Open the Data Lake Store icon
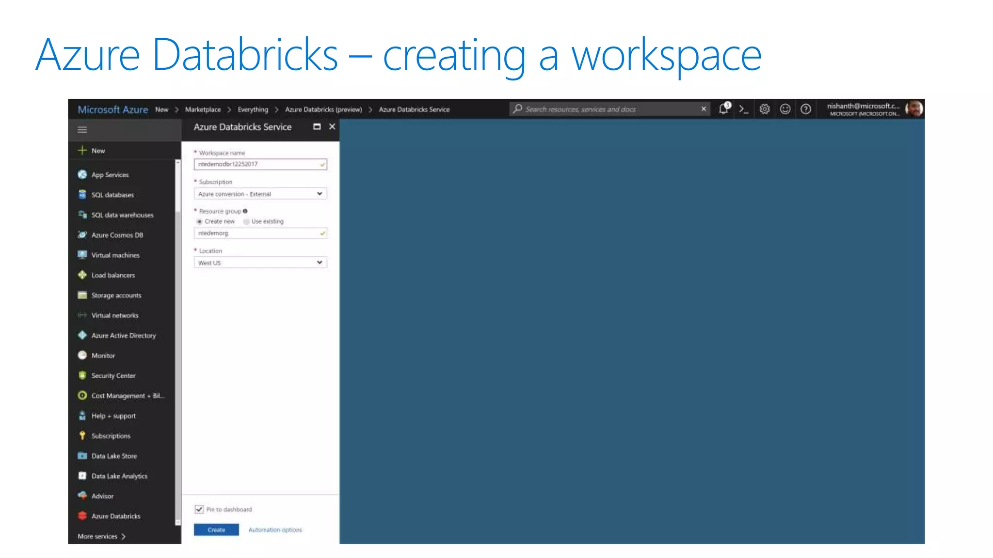Image resolution: width=993 pixels, height=558 pixels. (x=82, y=456)
